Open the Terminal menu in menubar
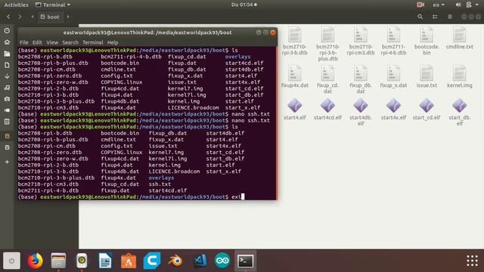Viewport: 484px width, 272px height. click(x=92, y=42)
